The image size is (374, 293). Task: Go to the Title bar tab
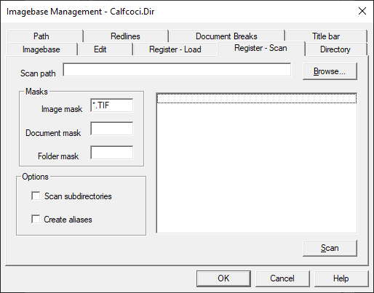point(326,36)
